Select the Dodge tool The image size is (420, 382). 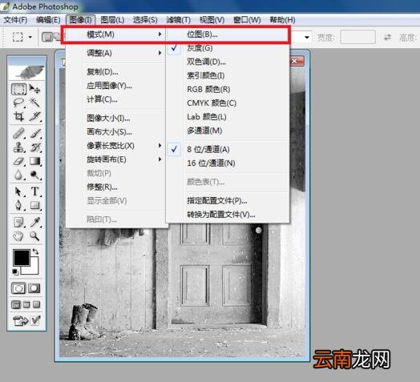(x=35, y=175)
